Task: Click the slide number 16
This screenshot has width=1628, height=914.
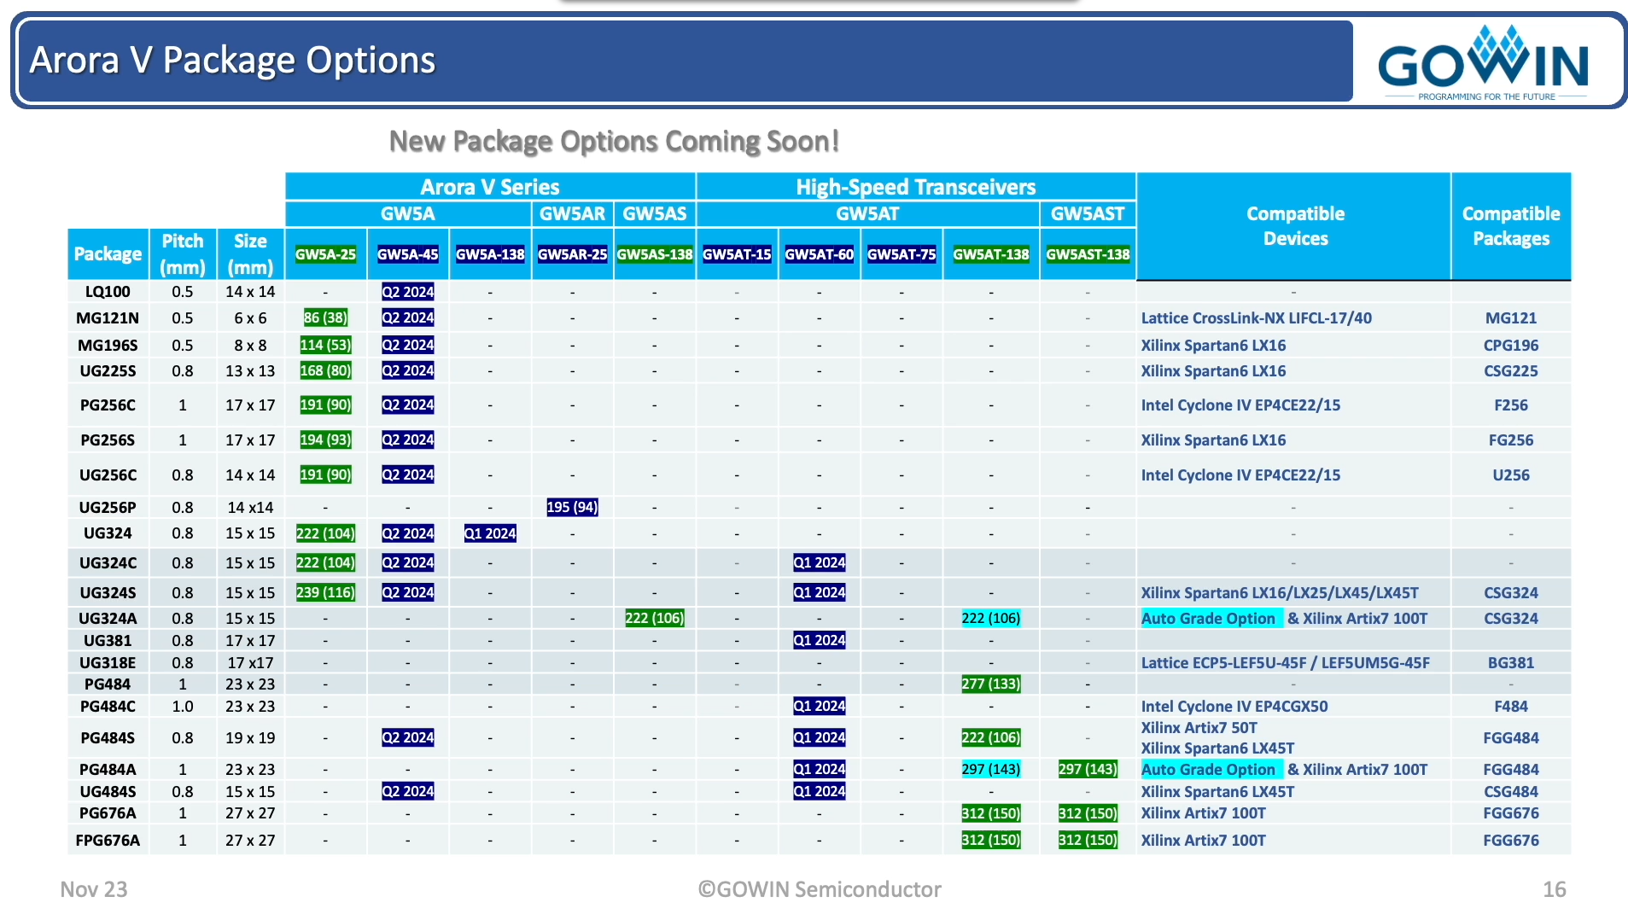Action: coord(1554,889)
